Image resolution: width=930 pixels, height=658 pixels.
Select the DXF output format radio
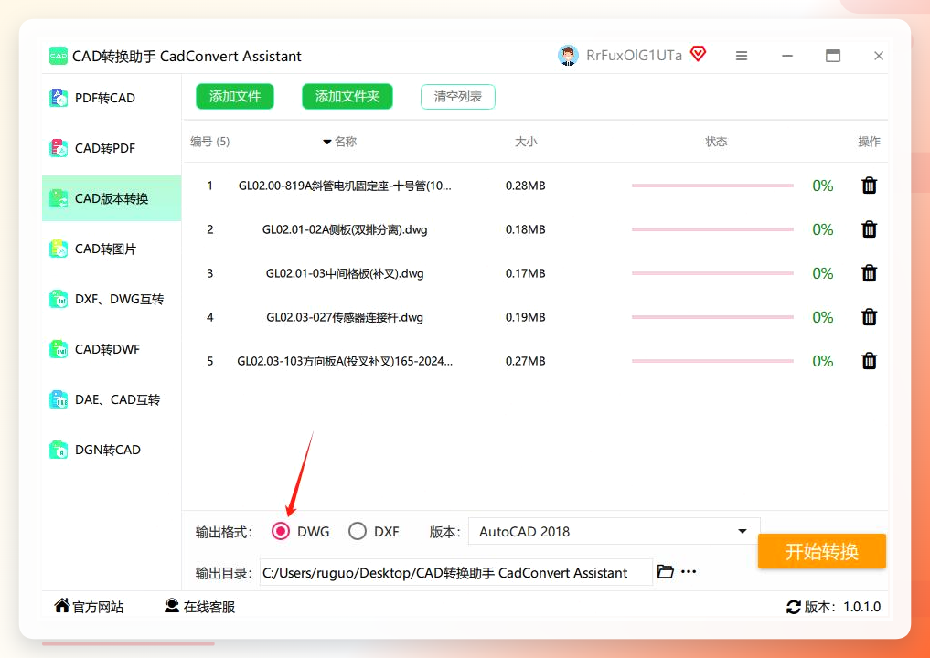point(357,531)
